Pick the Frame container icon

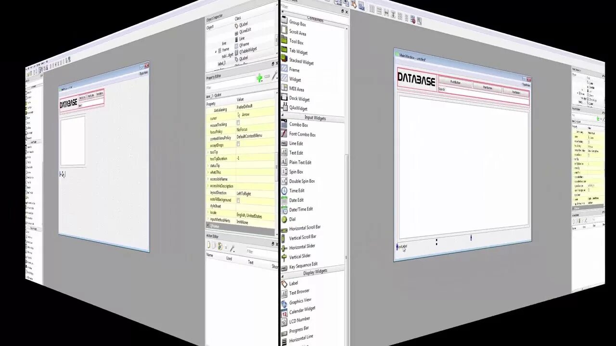pos(284,69)
